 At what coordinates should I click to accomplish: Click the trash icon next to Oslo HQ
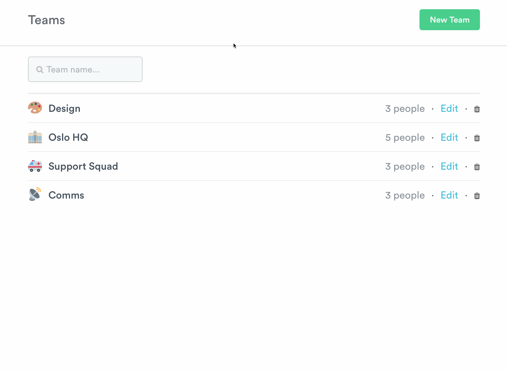pos(477,138)
